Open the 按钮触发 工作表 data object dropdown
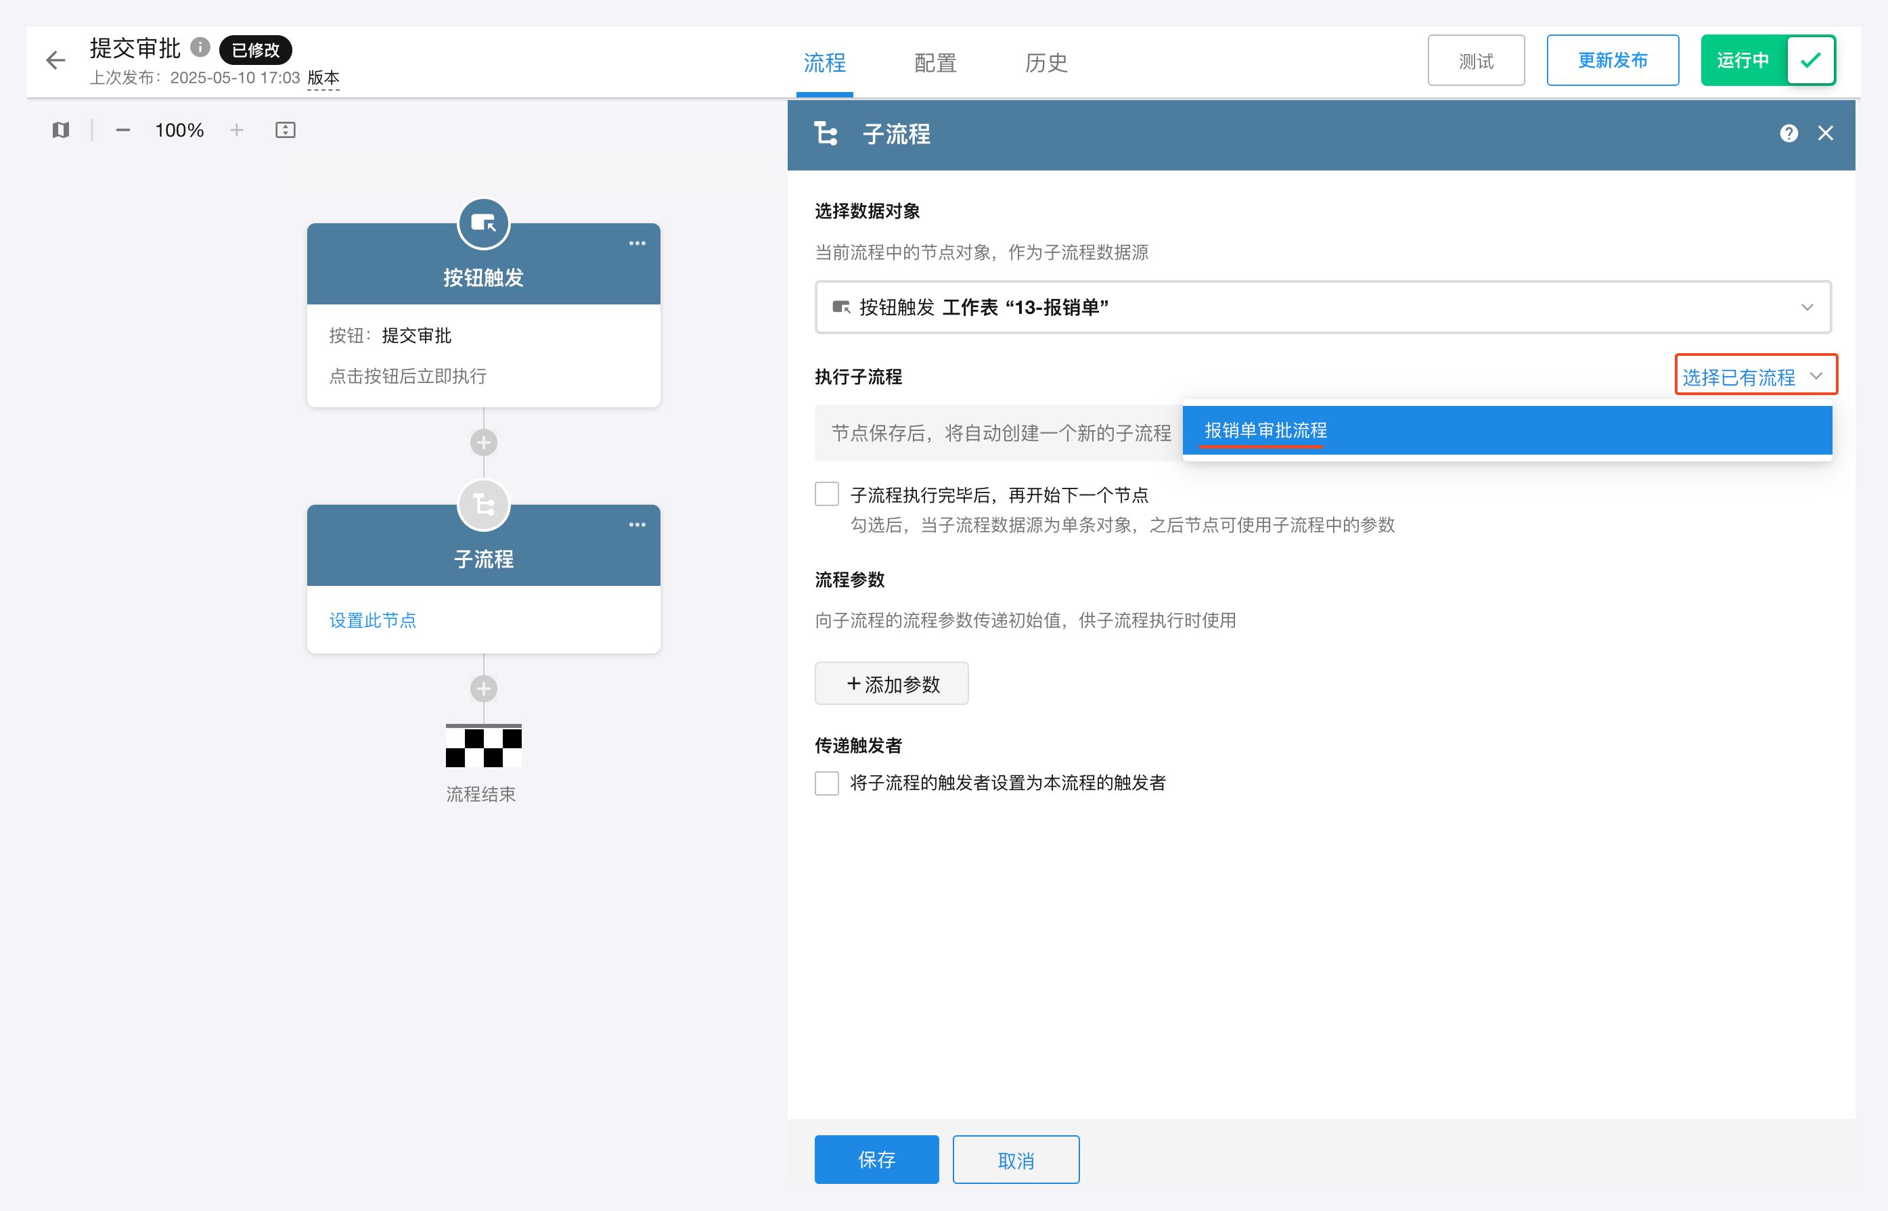The image size is (1888, 1211). pyautogui.click(x=1323, y=307)
